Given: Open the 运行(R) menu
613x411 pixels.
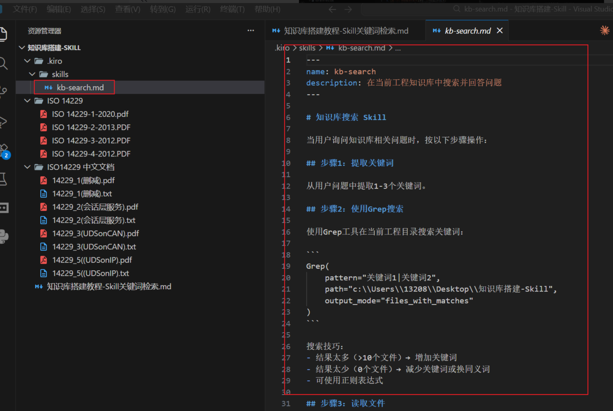Looking at the screenshot, I should click(198, 9).
